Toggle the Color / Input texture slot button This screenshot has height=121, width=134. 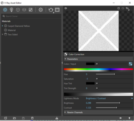coord(131,64)
